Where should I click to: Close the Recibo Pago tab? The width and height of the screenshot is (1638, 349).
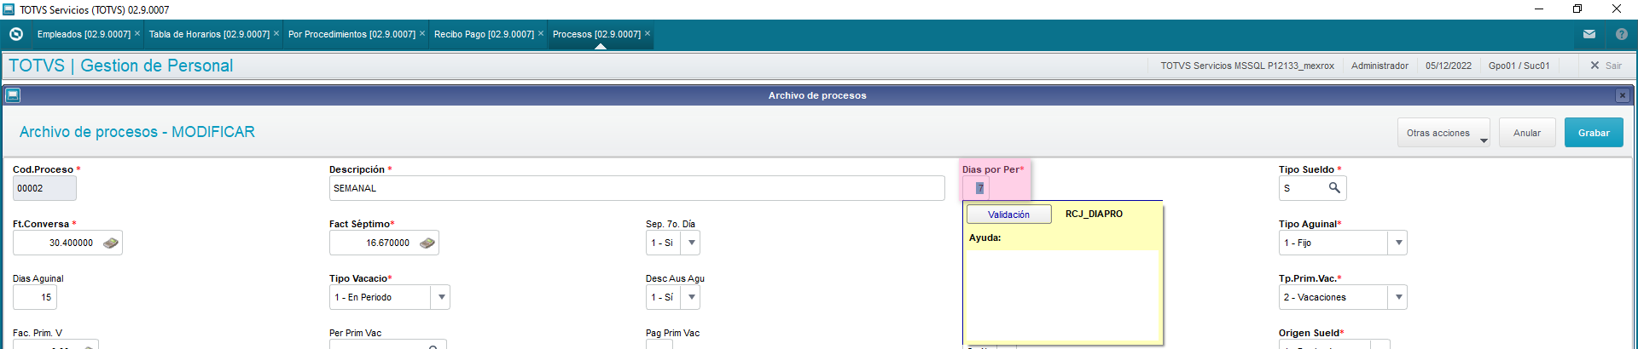point(541,33)
